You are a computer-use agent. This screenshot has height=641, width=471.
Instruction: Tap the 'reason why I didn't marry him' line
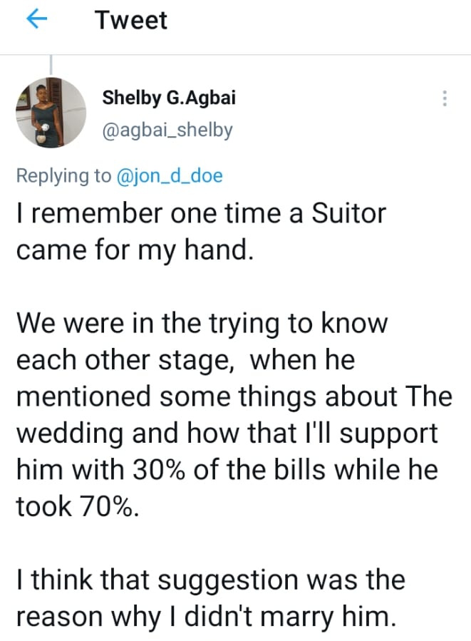205,616
